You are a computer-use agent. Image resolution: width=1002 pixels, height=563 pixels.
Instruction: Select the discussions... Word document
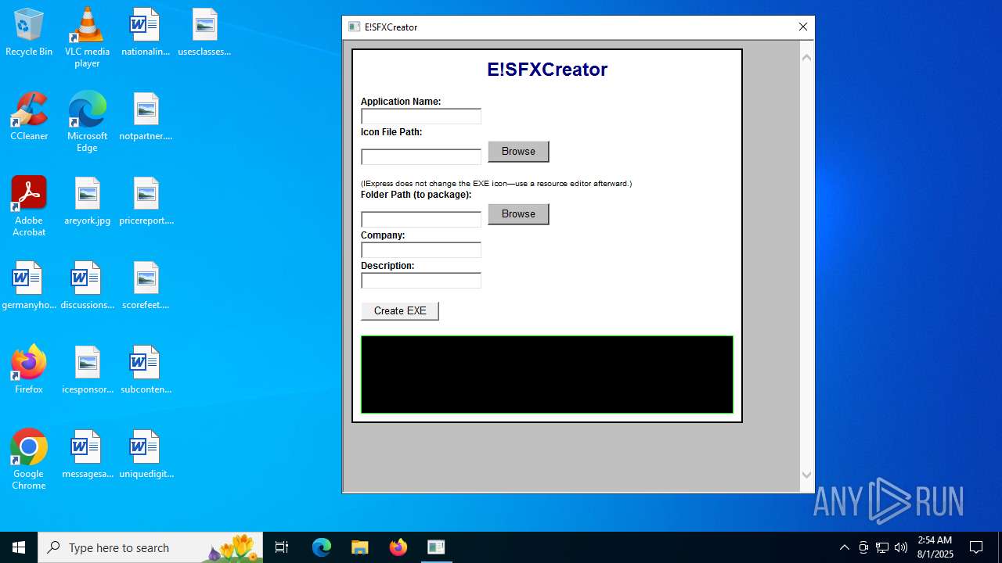pyautogui.click(x=87, y=286)
